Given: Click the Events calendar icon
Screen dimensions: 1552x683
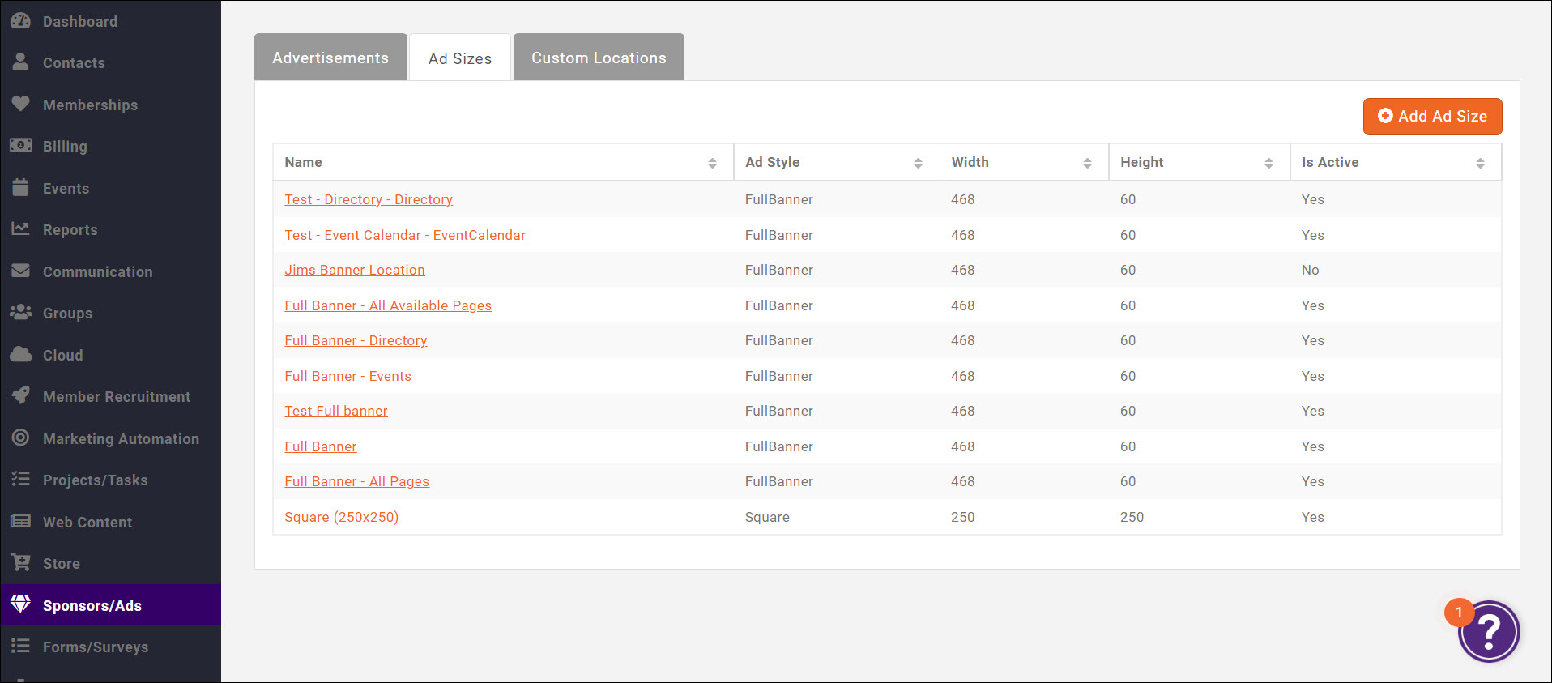Looking at the screenshot, I should click(20, 187).
